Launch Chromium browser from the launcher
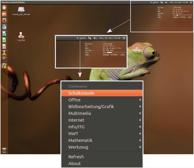Screen dimensions: 194x168 click(x=4, y=27)
